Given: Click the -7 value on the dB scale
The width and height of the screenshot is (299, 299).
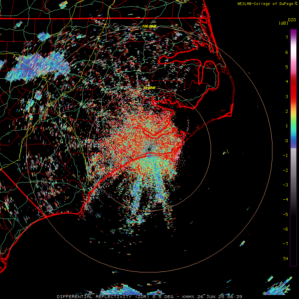Looking at the screenshot, I should coord(285,244).
